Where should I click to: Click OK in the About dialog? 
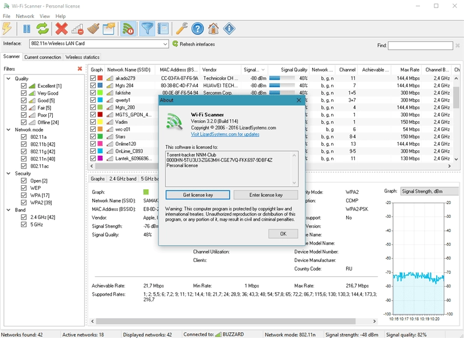[283, 233]
